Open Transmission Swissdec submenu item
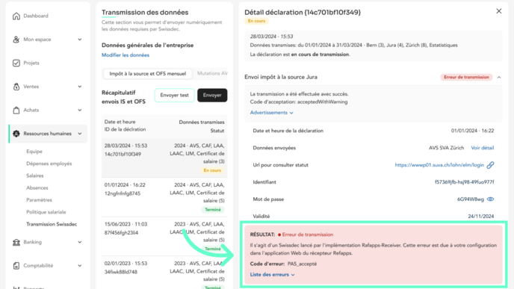Screen dimensions: 514x289 pyautogui.click(x=52, y=224)
